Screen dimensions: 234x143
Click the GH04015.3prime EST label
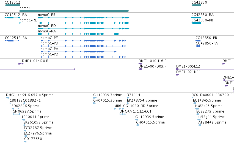pos(108,100)
